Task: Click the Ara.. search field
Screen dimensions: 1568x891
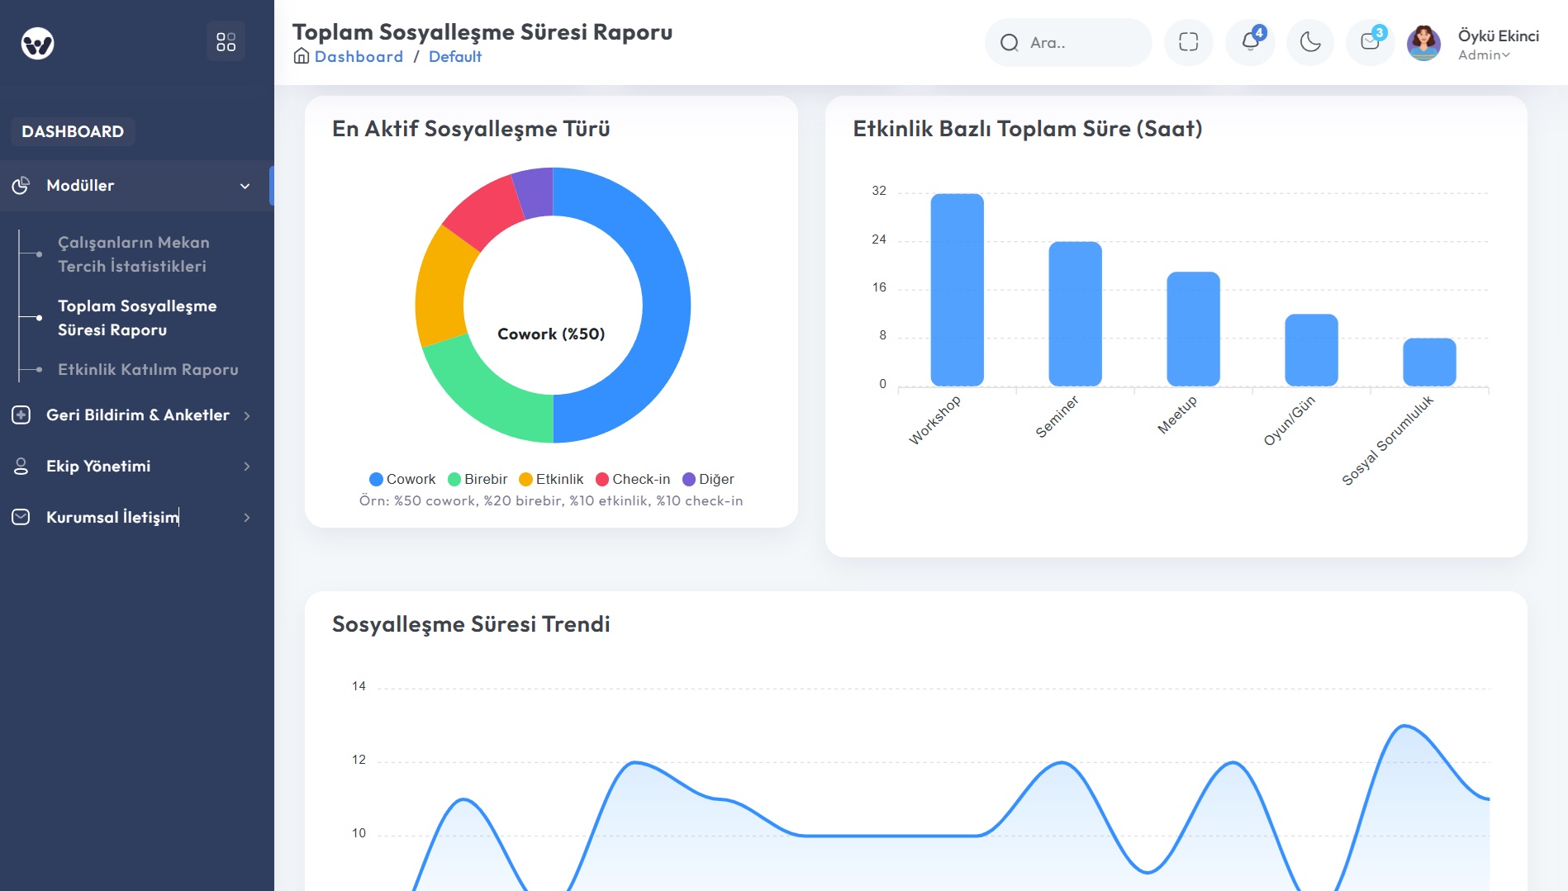Action: click(1068, 43)
